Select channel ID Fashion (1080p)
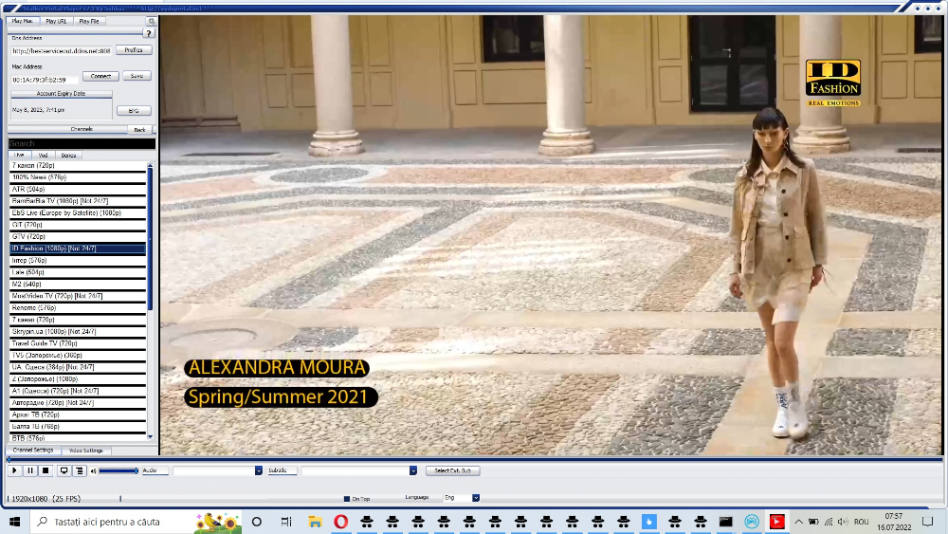The image size is (948, 534). (x=78, y=249)
